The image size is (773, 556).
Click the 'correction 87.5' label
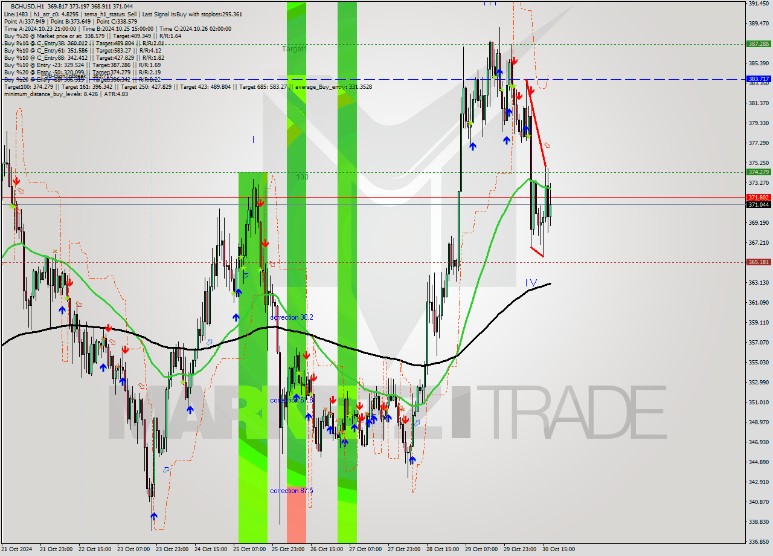pyautogui.click(x=292, y=491)
